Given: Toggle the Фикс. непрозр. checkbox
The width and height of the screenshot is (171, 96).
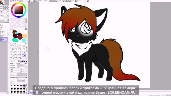Looking at the screenshot, I should click(x=18, y=79).
